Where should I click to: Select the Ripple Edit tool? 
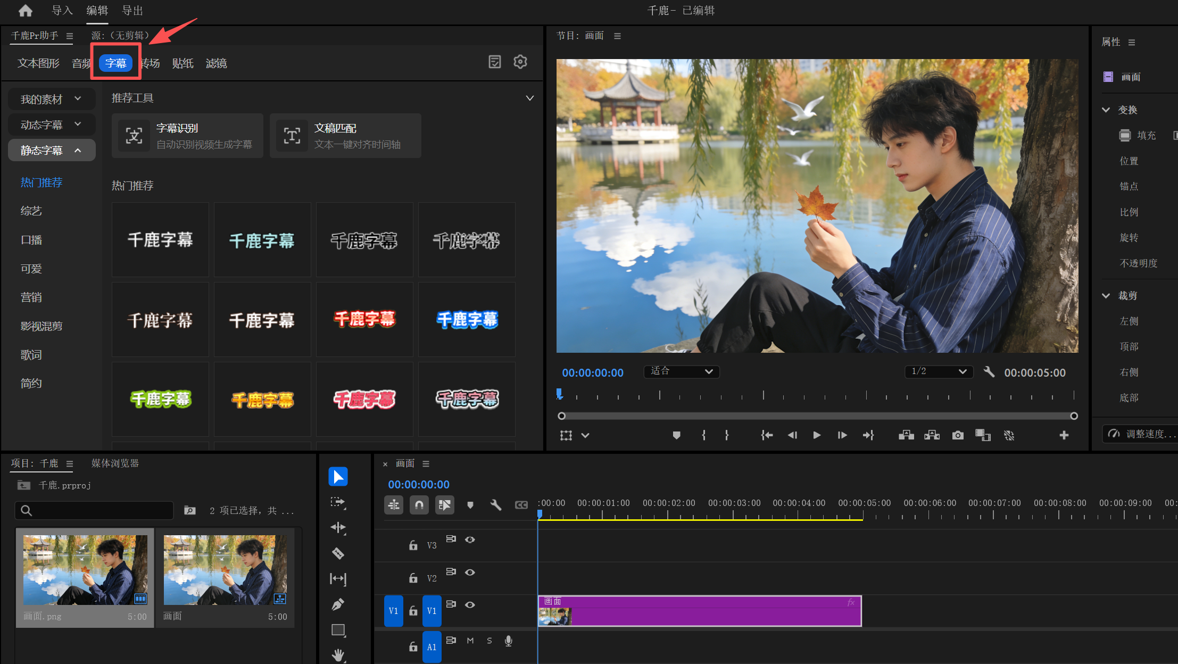(338, 527)
